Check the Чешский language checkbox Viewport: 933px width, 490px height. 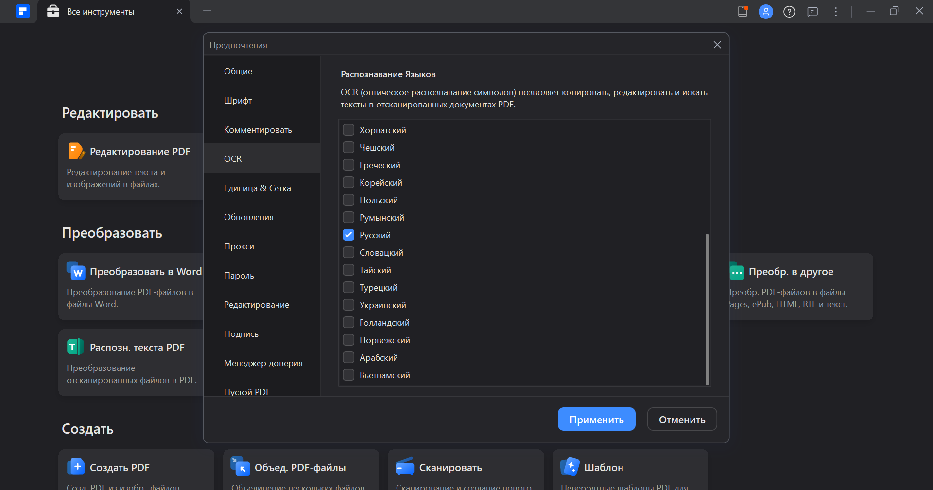point(348,147)
